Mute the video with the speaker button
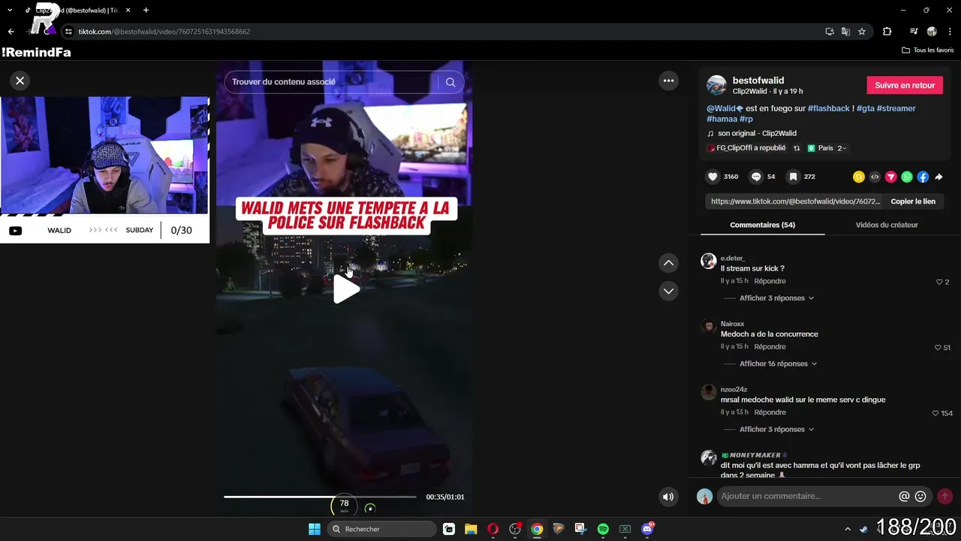The image size is (961, 541). [668, 497]
